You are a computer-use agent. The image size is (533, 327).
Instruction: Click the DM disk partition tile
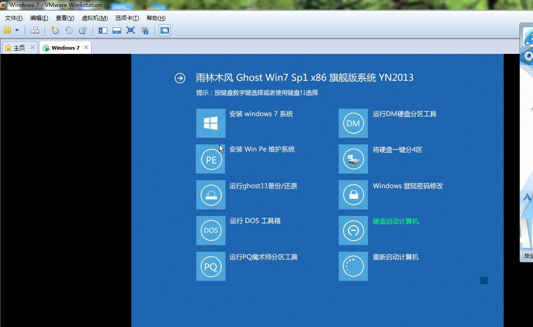coord(353,123)
